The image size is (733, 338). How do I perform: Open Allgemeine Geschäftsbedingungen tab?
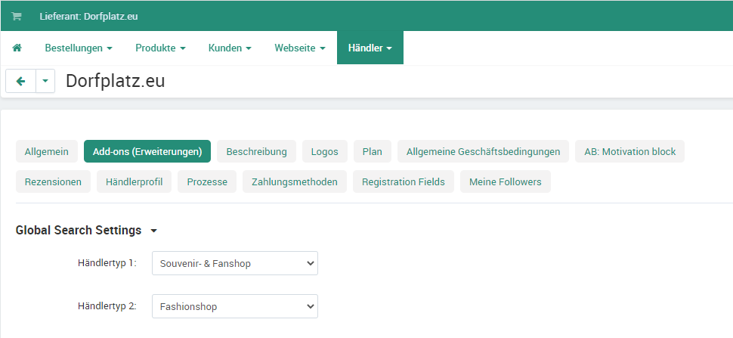(483, 151)
